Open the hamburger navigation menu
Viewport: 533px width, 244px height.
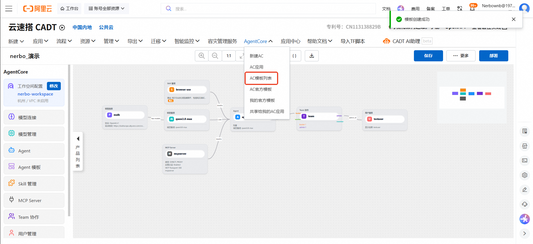coord(9,9)
